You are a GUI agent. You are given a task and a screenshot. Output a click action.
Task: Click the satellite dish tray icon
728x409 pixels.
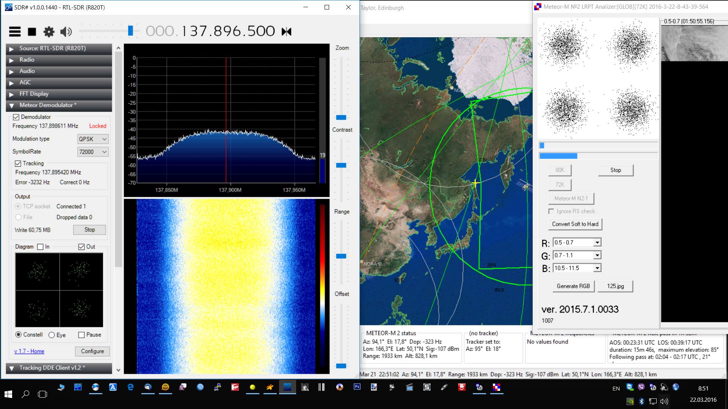pos(664,387)
